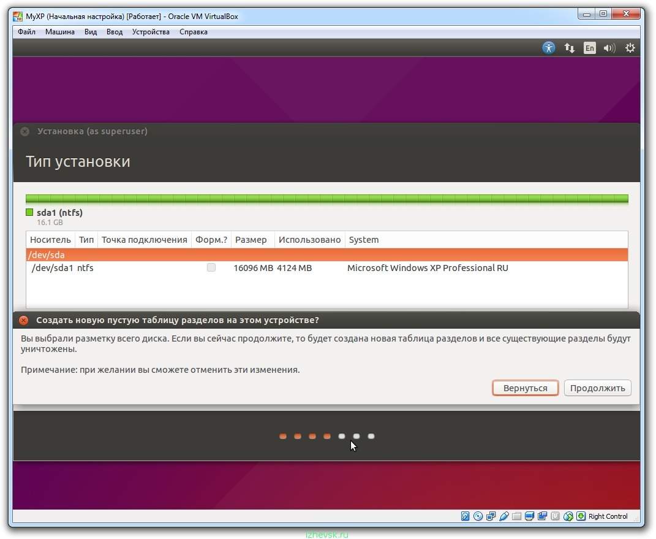Image resolution: width=656 pixels, height=539 pixels.
Task: Click the optical disc status icon
Action: (x=478, y=516)
